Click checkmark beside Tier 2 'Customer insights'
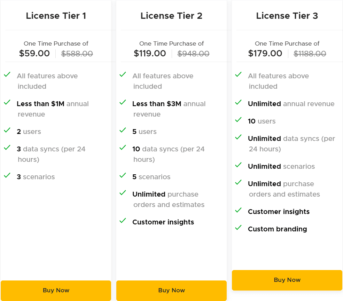The height and width of the screenshot is (301, 343). click(x=123, y=221)
